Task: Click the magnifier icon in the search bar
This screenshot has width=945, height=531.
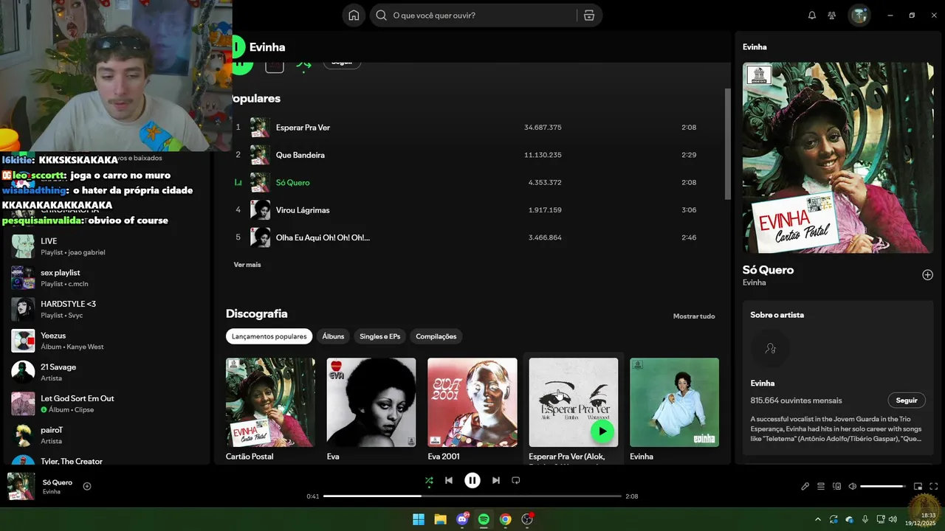Action: click(x=382, y=15)
